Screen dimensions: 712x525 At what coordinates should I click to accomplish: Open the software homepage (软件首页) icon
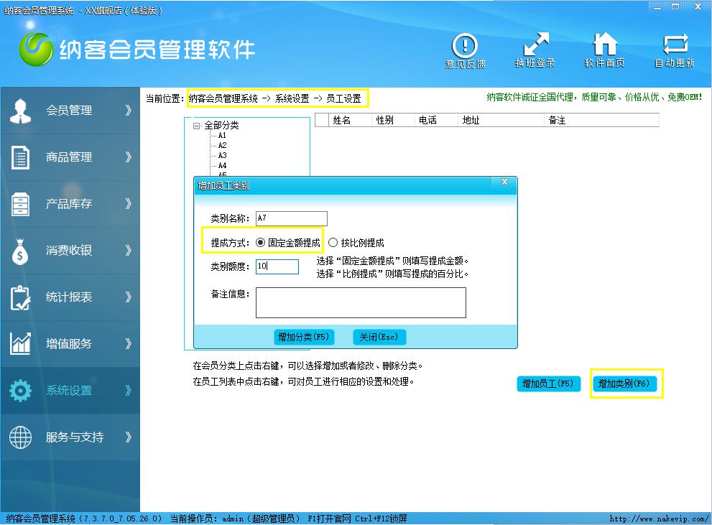click(604, 47)
